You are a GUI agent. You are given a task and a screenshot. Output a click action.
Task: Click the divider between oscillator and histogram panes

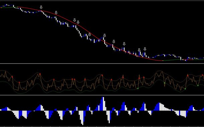click(102, 95)
